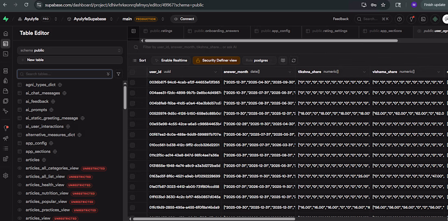The width and height of the screenshot is (448, 221).
Task: Select the row checkbox for user 00525974
Action: point(132,113)
